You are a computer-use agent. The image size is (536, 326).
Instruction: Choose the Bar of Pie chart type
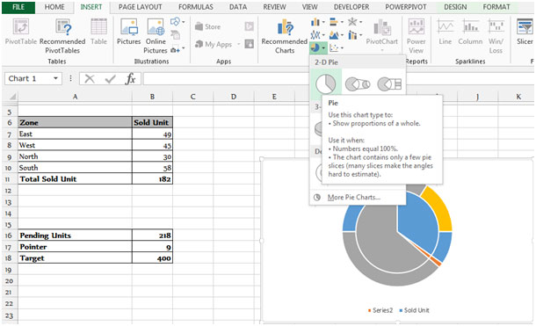[x=389, y=84]
